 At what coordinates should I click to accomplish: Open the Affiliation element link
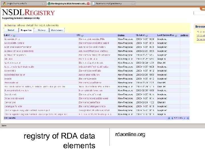pyautogui.click(x=8, y=59)
